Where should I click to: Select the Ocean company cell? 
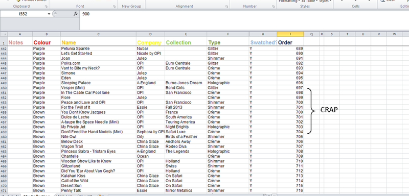[x=150, y=156]
